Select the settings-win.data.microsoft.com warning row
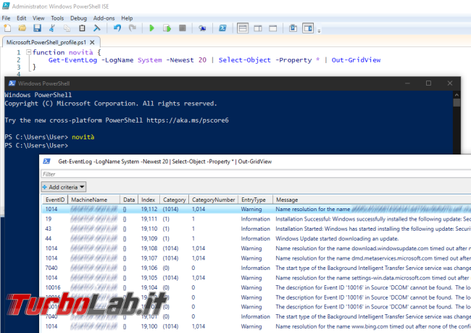Screen dimensions: 471x333 [x=257, y=278]
